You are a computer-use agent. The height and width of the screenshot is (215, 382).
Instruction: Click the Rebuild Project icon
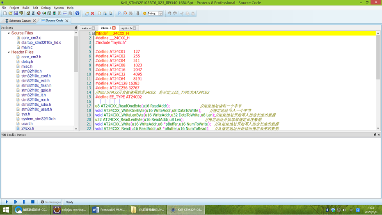125,14
